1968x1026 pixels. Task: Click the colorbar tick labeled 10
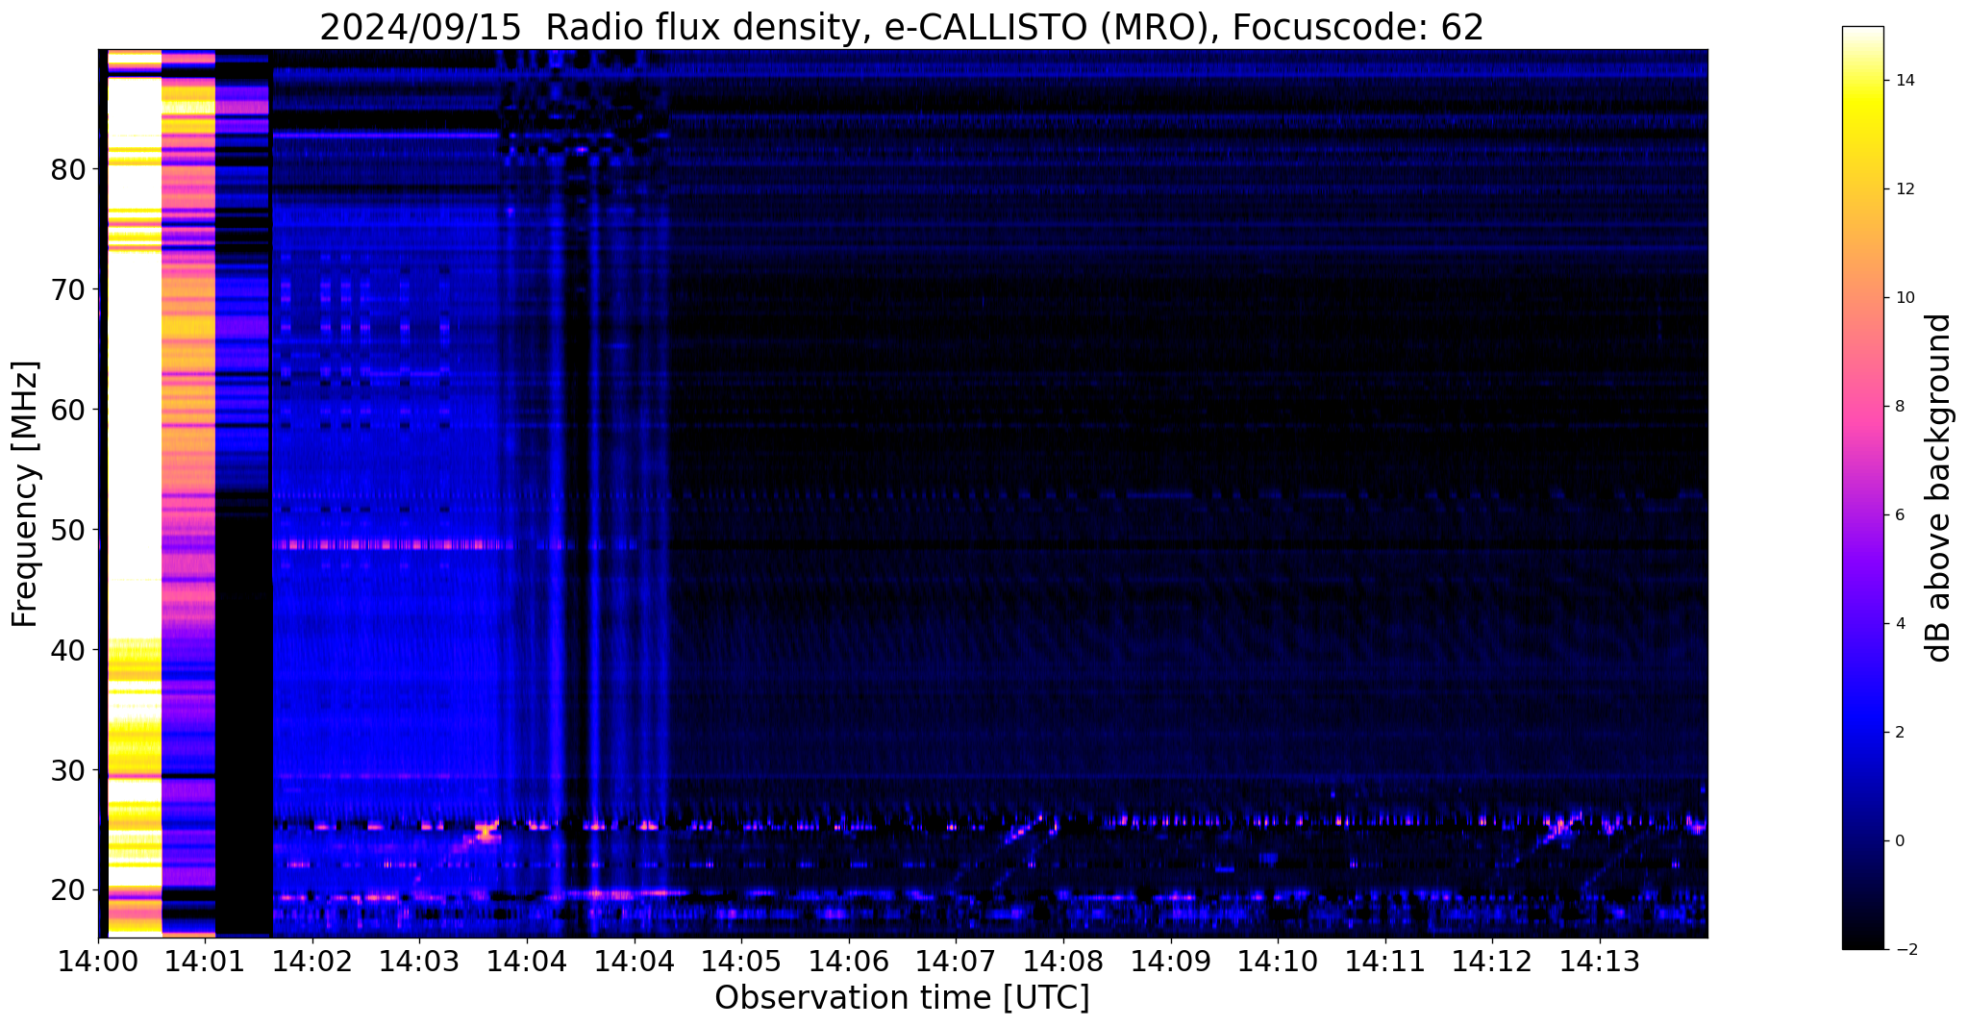pyautogui.click(x=1904, y=298)
